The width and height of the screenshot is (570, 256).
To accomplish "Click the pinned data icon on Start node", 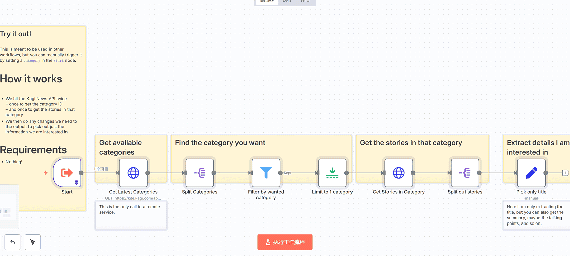I will pyautogui.click(x=76, y=183).
